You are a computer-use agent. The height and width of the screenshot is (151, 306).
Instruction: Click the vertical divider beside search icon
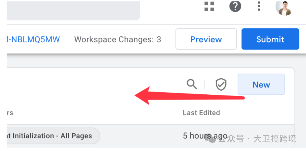pyautogui.click(x=204, y=84)
